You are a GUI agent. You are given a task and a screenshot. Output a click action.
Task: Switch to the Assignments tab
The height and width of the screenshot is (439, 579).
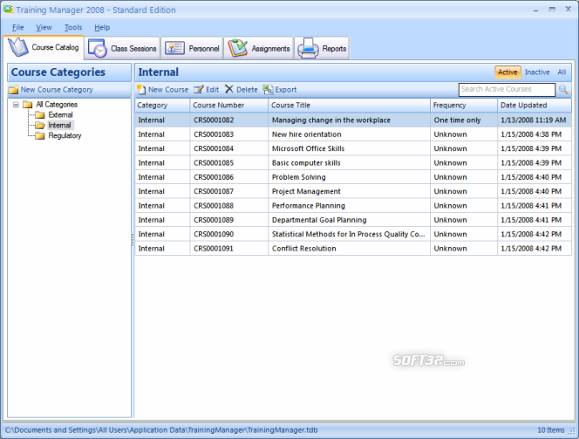258,48
